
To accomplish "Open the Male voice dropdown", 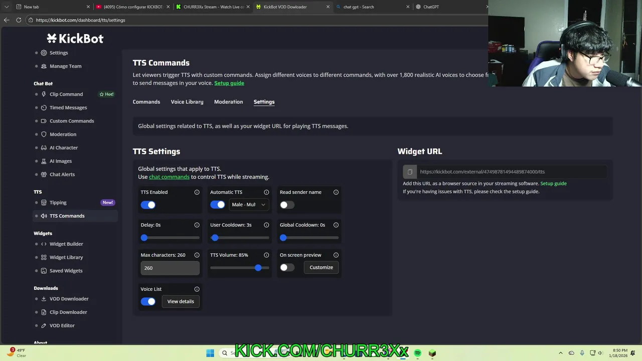I will coord(248,205).
